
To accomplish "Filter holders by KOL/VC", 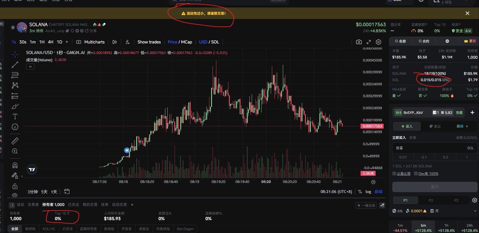I will click(49, 229).
